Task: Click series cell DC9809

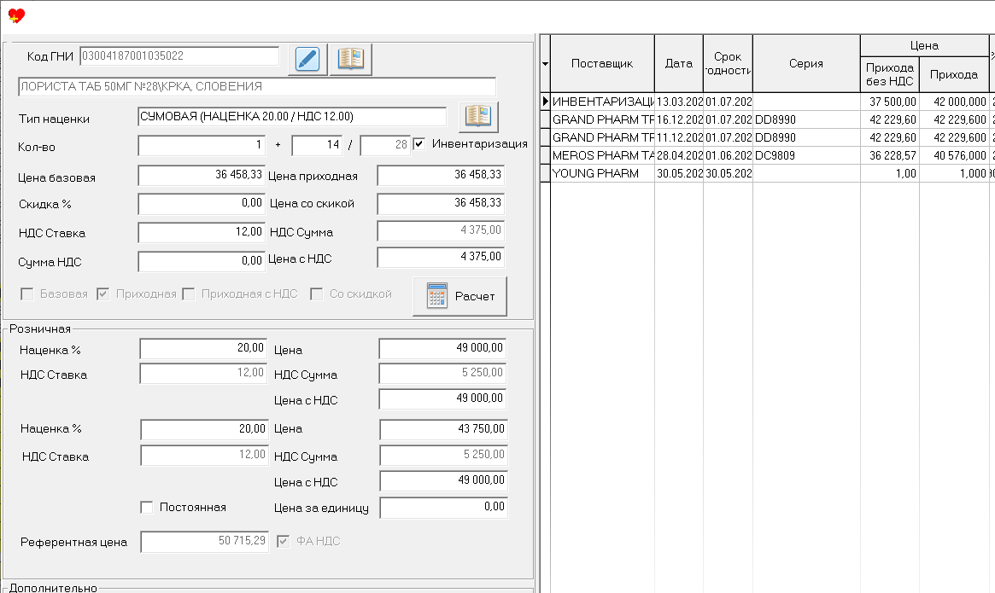Action: pyautogui.click(x=806, y=155)
